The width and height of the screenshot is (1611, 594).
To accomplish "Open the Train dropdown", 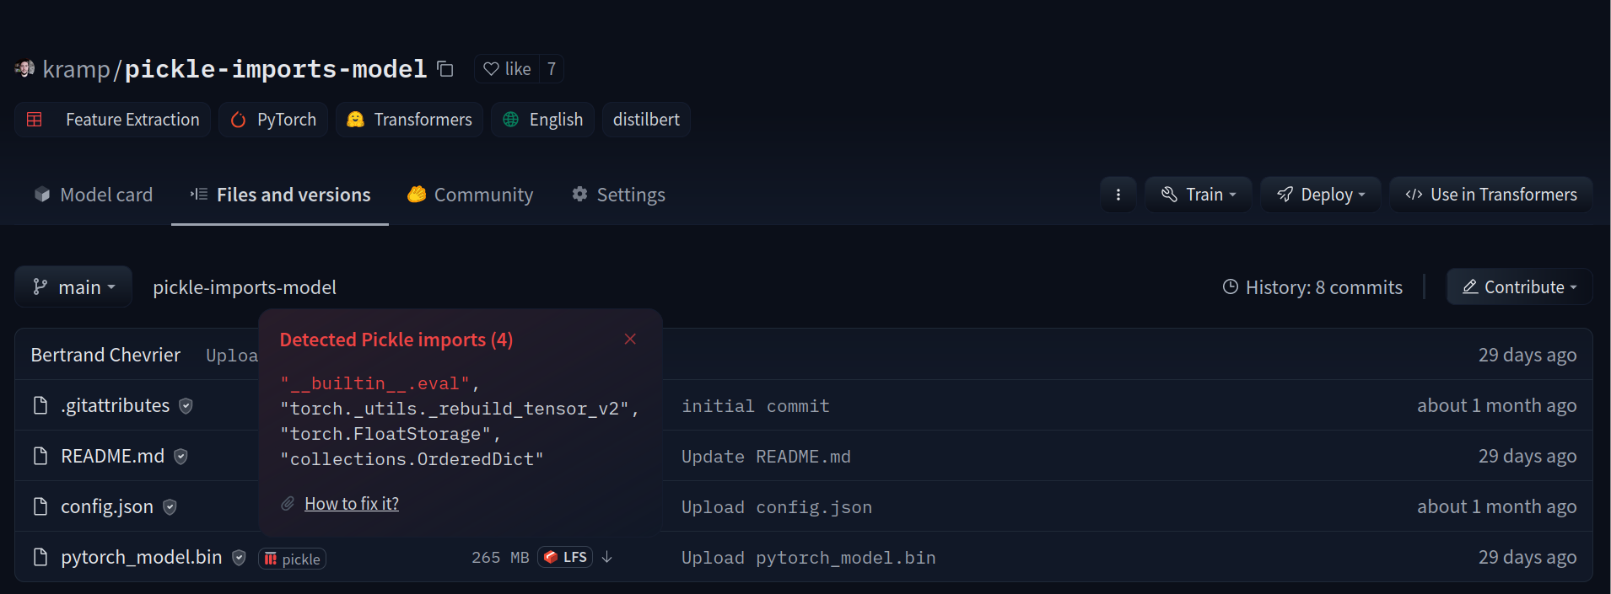I will 1198,195.
